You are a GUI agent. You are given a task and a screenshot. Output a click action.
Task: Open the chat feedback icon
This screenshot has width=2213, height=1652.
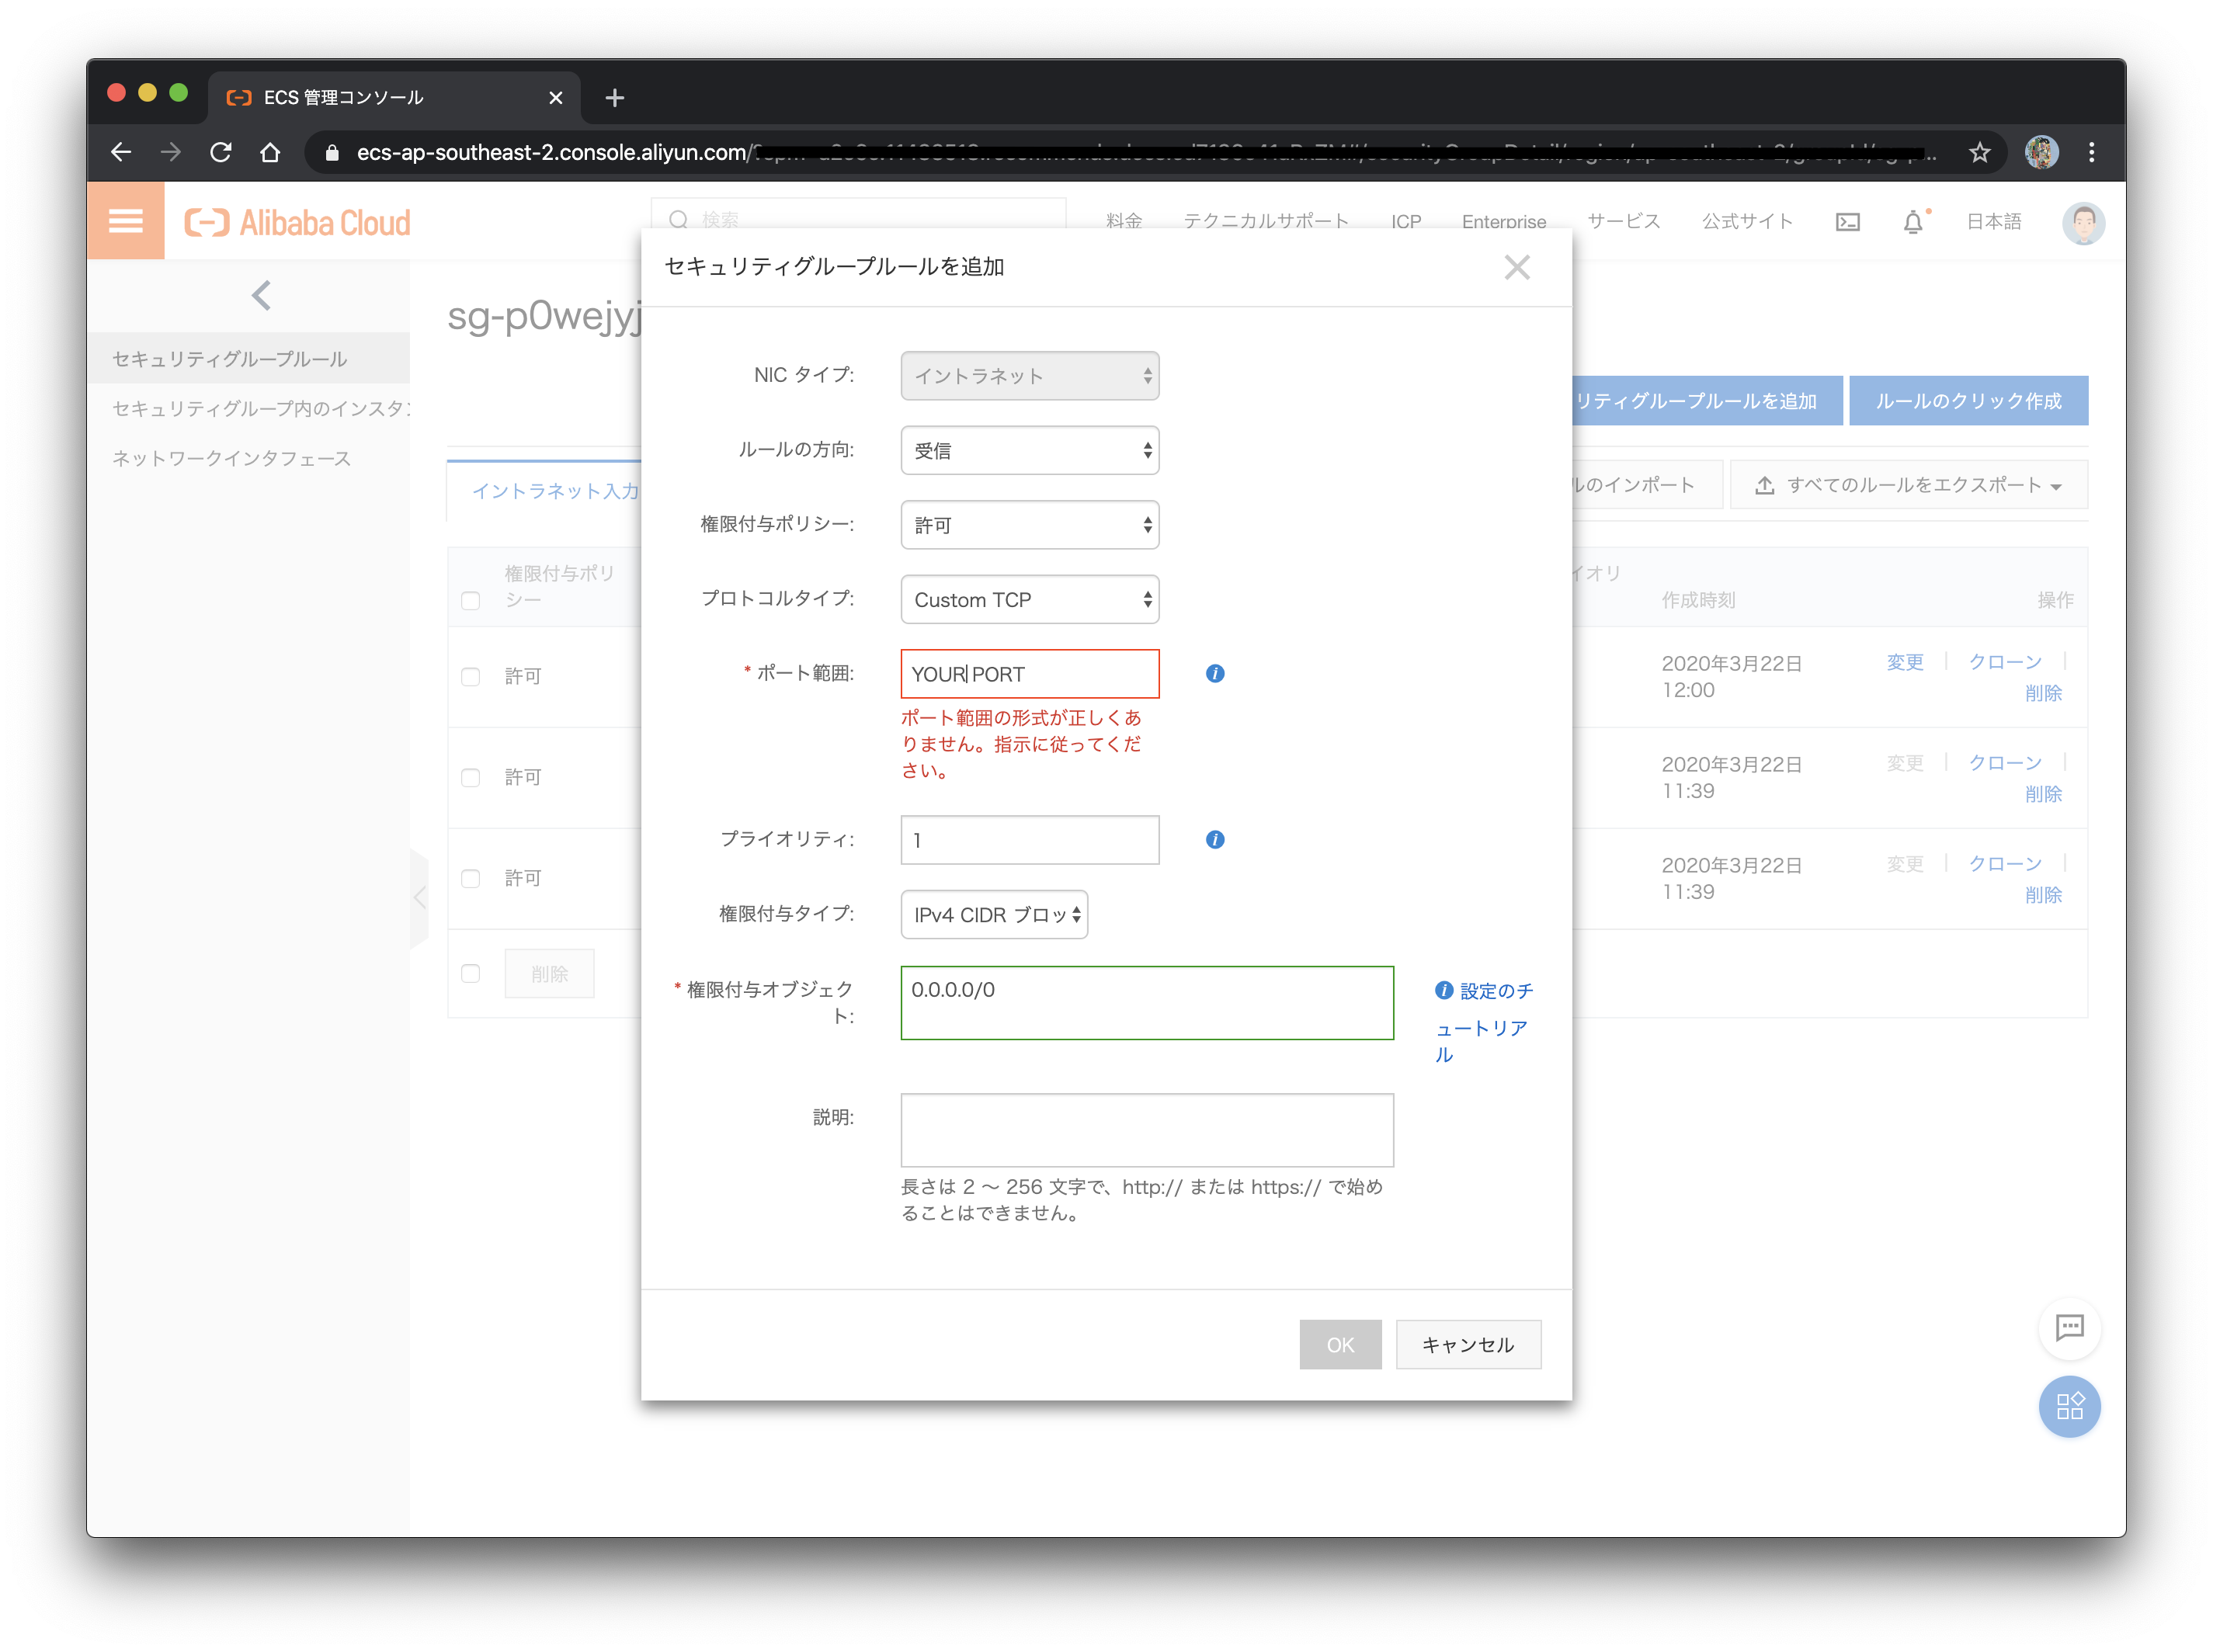coord(2069,1327)
